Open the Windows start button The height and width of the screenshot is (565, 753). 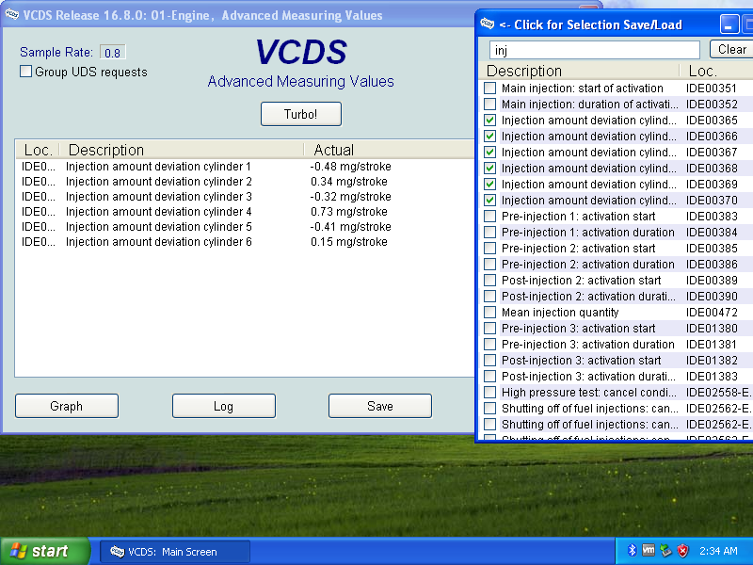click(x=44, y=551)
